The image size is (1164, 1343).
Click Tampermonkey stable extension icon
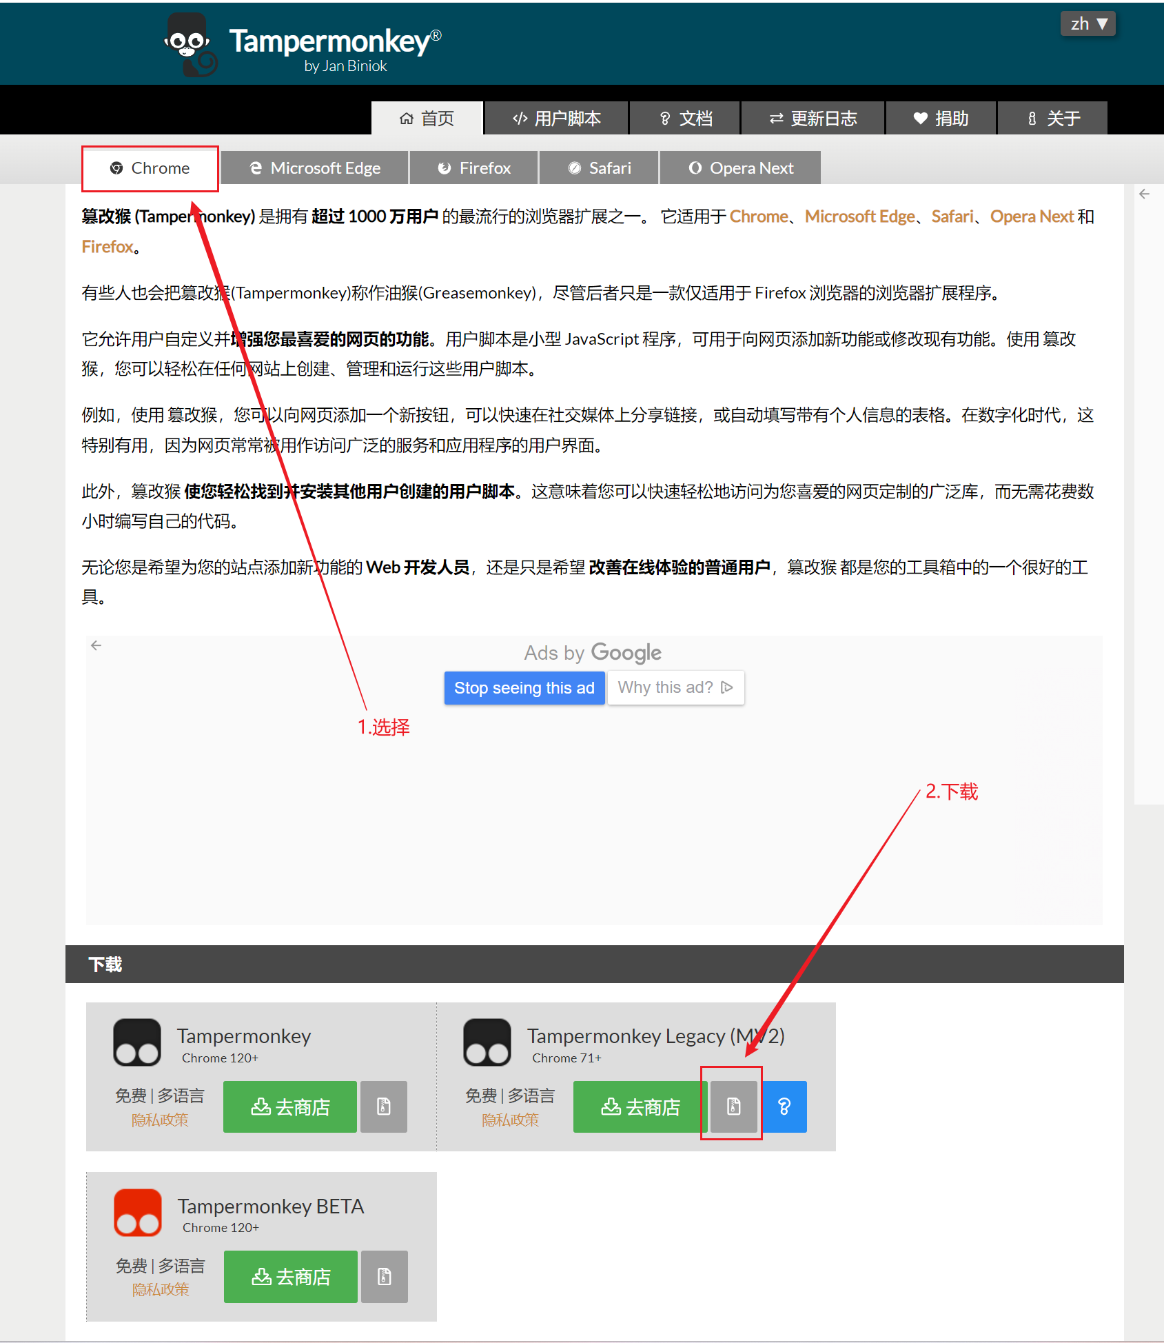pyautogui.click(x=137, y=1042)
